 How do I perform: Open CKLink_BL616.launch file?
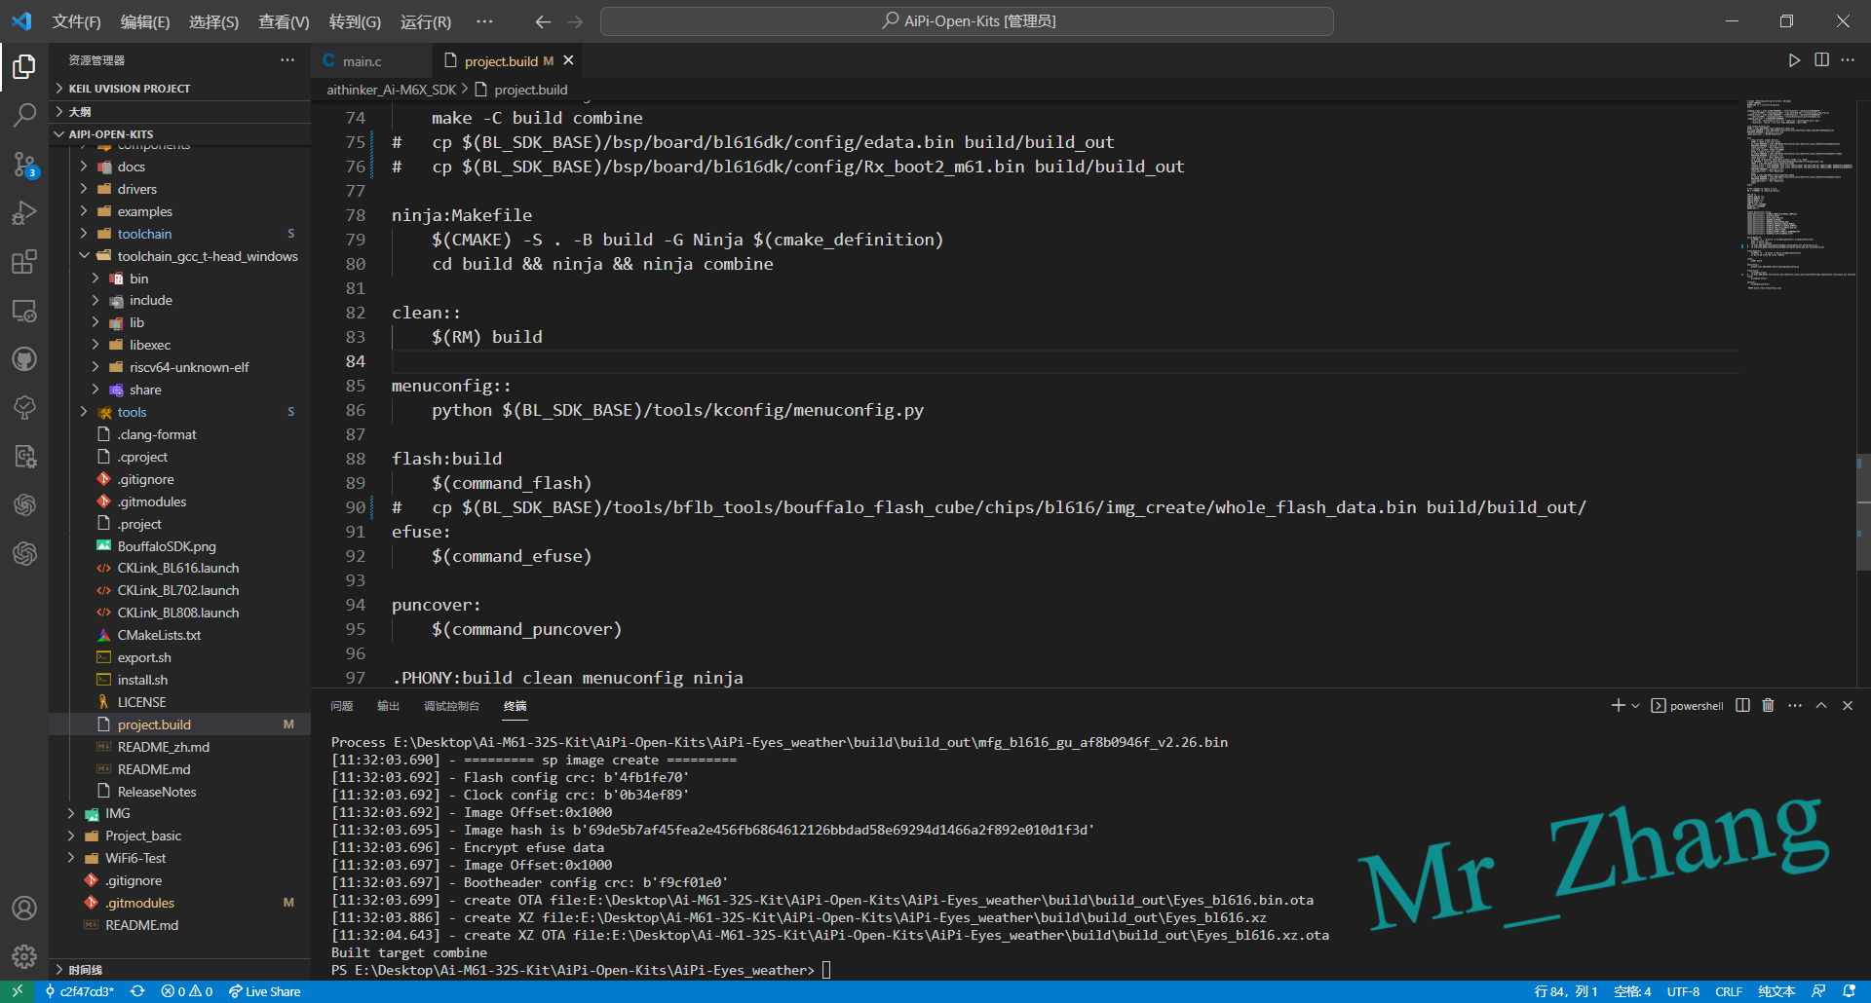pos(178,568)
